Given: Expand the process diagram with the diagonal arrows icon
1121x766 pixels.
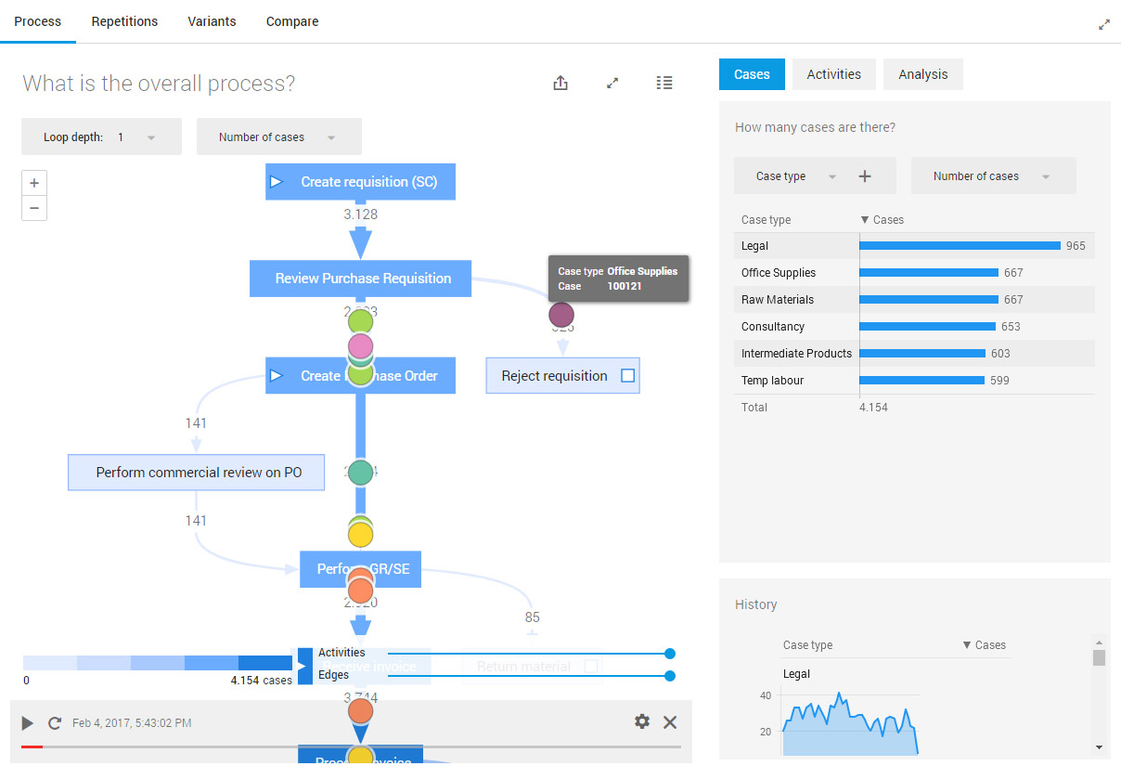Looking at the screenshot, I should tap(612, 83).
